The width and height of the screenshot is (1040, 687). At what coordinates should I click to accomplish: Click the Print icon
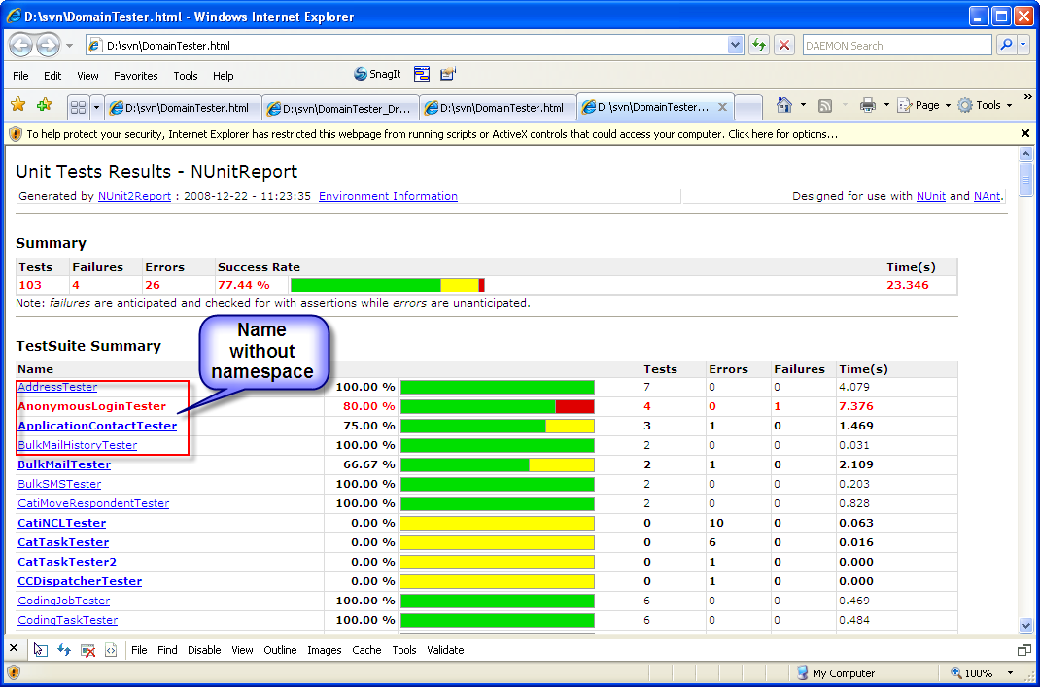(867, 105)
